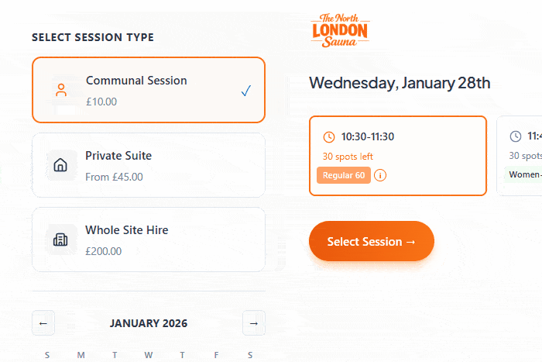This screenshot has width=542, height=362.
Task: Click the January 2026 month label
Action: (149, 323)
